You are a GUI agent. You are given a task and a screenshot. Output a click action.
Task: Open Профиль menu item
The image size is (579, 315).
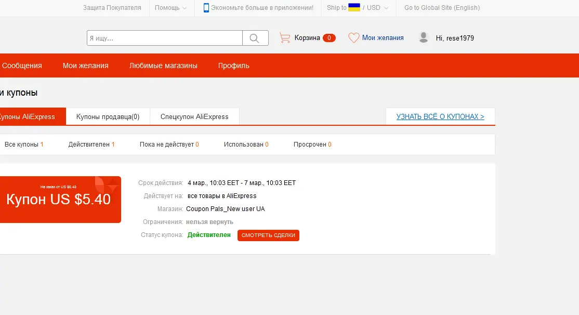[x=234, y=65]
